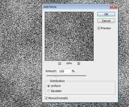Click the Amount: label text
Viewport: 129px width, 107px height.
click(x=51, y=71)
